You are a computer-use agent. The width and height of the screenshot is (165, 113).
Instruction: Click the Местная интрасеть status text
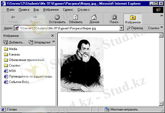[124, 109]
